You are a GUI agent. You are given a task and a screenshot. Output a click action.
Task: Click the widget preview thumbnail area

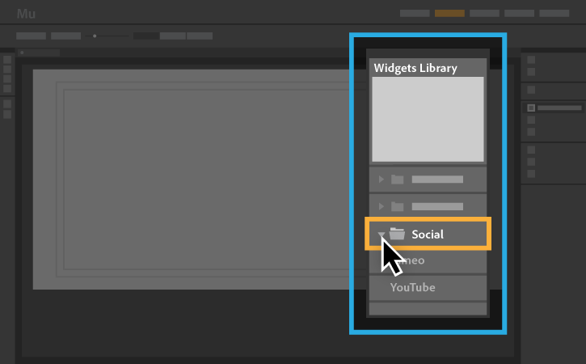428,120
